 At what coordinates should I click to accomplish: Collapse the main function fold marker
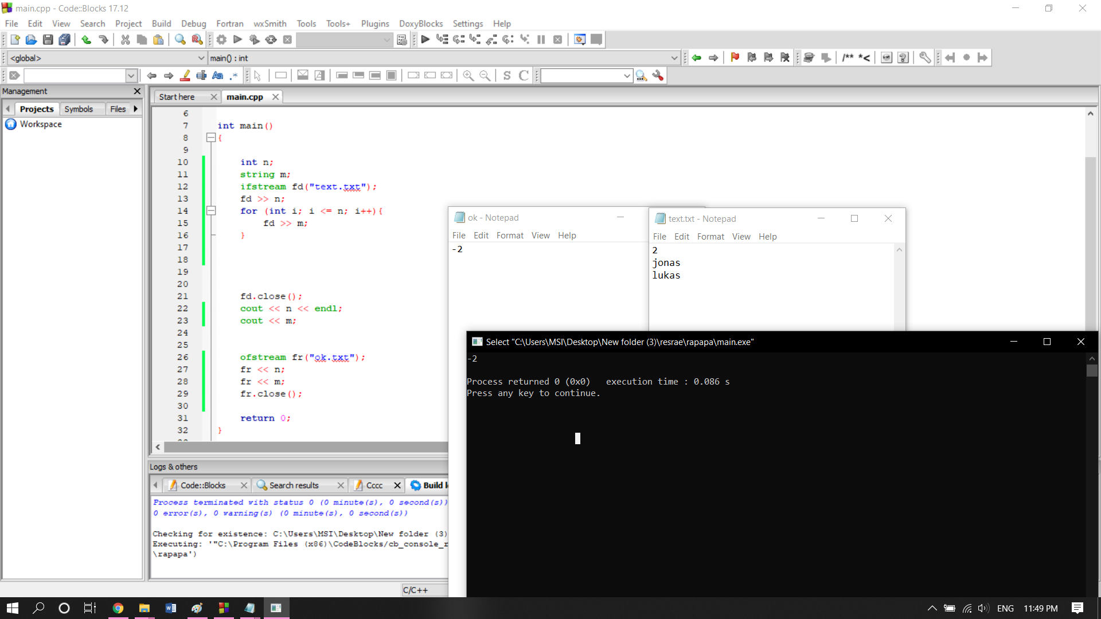(211, 138)
